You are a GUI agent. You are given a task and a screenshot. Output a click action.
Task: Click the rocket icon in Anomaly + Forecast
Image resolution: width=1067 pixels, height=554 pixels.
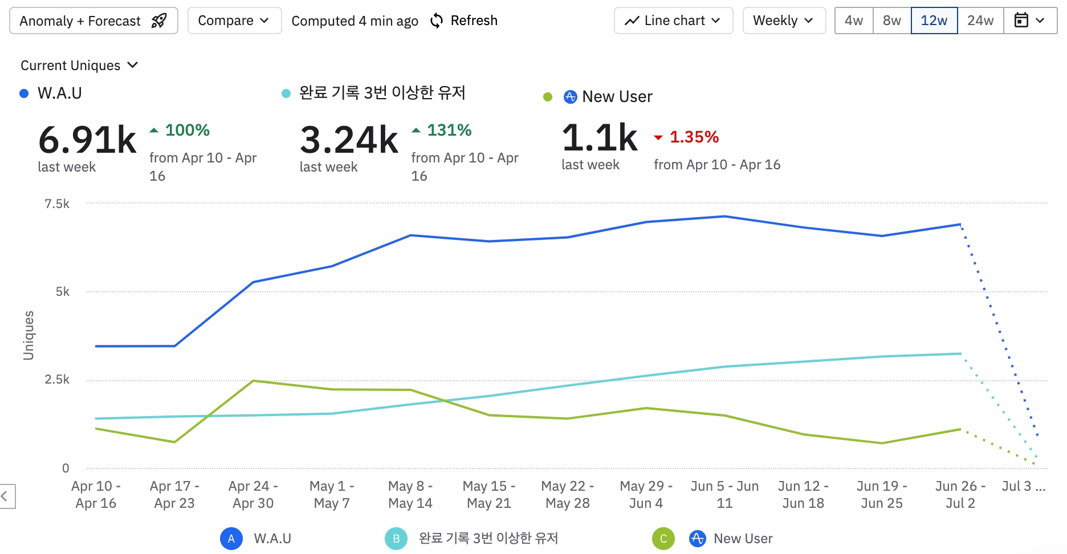pos(159,21)
